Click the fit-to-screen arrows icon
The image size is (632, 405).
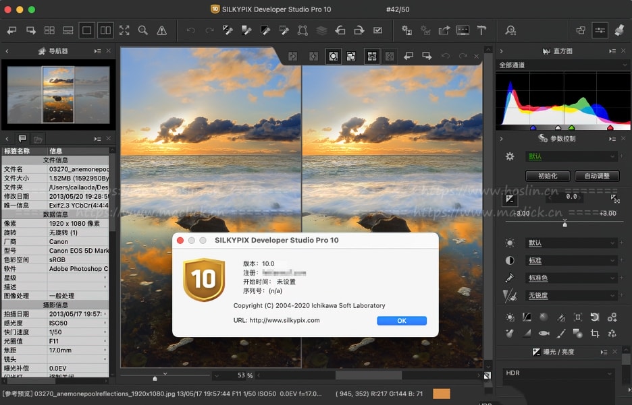coord(124,30)
